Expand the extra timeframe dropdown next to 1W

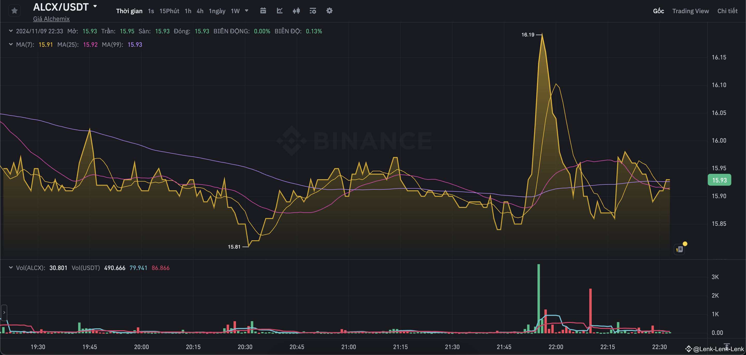pos(247,11)
